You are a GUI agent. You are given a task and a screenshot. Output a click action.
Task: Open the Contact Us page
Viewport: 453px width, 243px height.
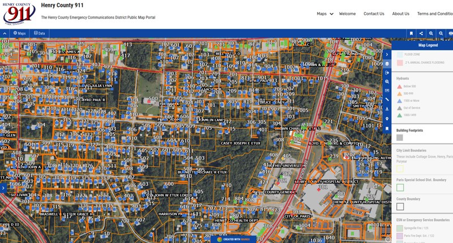(x=374, y=14)
